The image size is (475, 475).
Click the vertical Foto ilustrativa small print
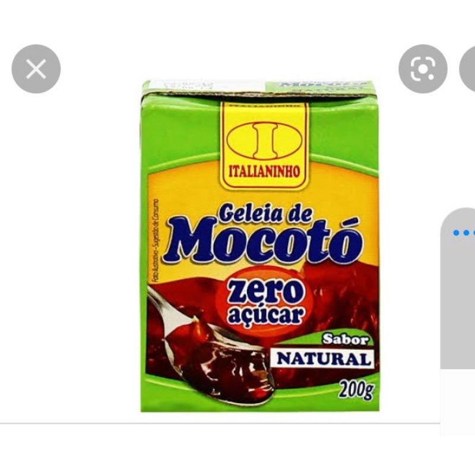155,242
